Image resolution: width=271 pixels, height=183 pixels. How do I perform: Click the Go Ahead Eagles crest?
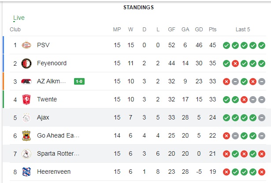[x=26, y=136]
